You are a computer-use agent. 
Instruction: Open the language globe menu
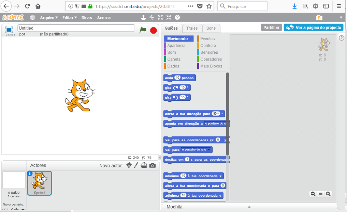[33, 17]
